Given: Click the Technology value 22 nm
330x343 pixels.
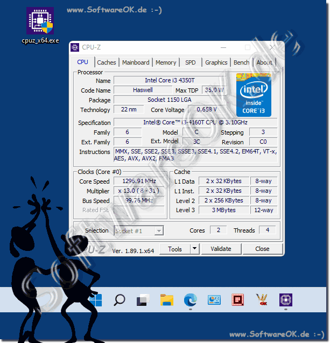Looking at the screenshot, I should pos(129,109).
